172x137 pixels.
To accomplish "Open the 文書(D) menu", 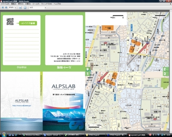I will pyautogui.click(x=28, y=4).
